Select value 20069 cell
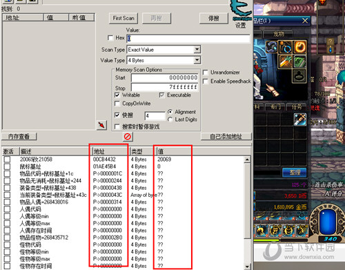Image resolution: width=345 pixels, height=270 pixels. [164, 160]
